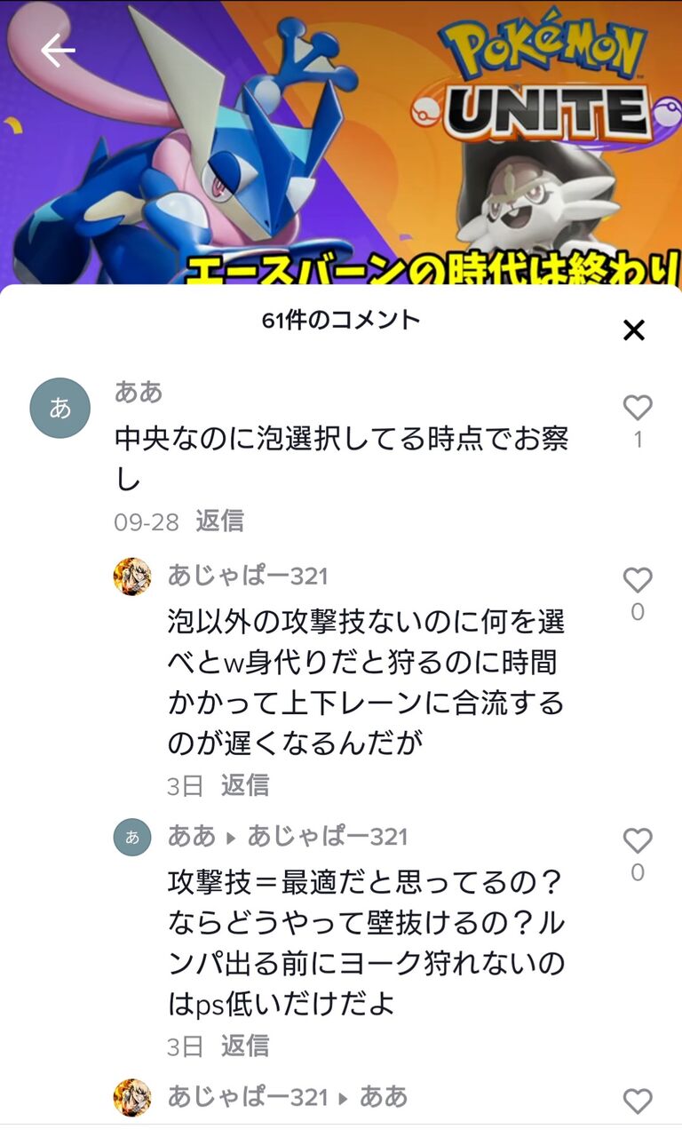Tap the like count under the top comment's heart
Viewport: 682px width, 1137px height.
pos(637,440)
